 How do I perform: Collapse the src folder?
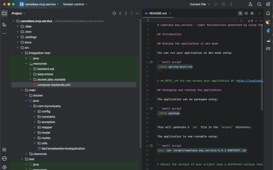[18, 48]
